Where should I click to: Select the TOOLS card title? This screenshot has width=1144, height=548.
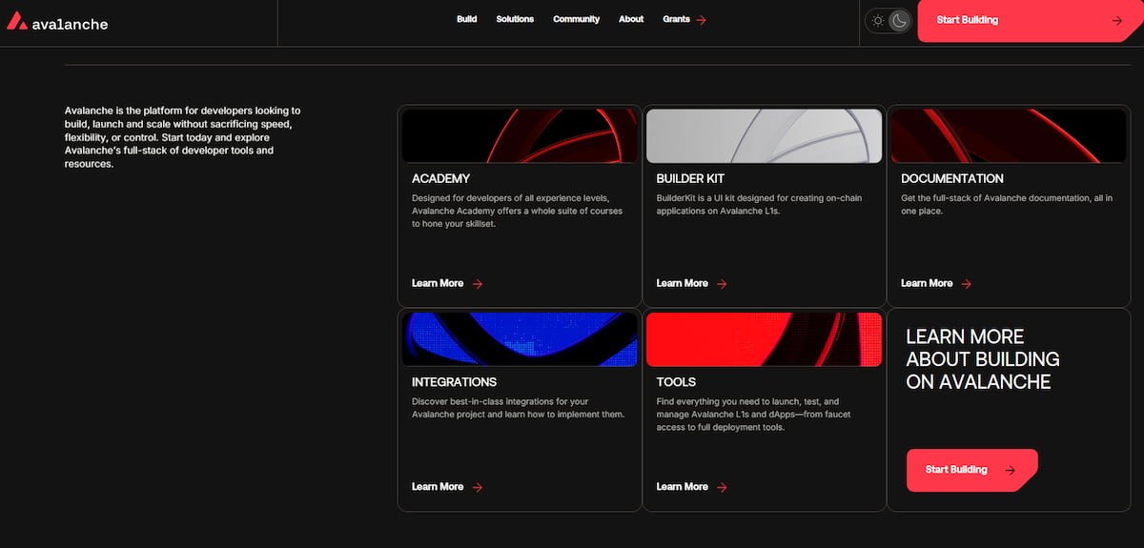tap(676, 382)
